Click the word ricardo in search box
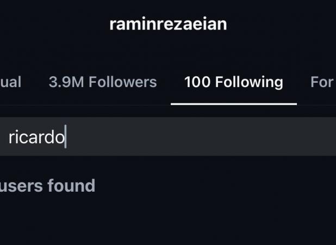 pyautogui.click(x=36, y=137)
